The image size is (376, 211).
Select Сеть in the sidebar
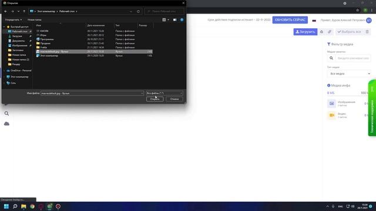click(13, 83)
